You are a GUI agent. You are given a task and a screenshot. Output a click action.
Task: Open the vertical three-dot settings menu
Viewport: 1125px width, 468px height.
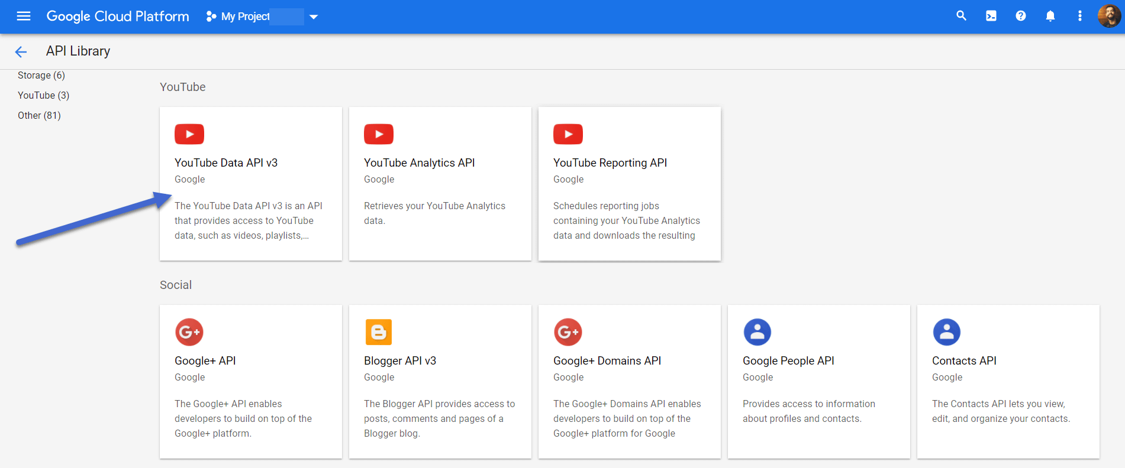pos(1079,16)
